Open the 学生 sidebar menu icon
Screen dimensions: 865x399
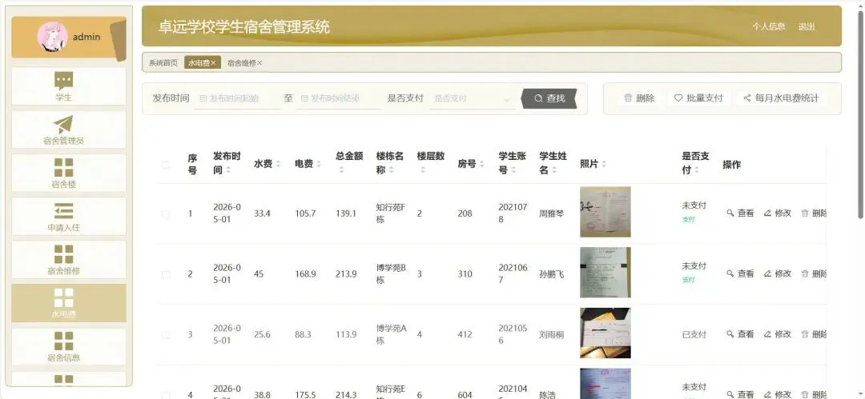click(63, 81)
